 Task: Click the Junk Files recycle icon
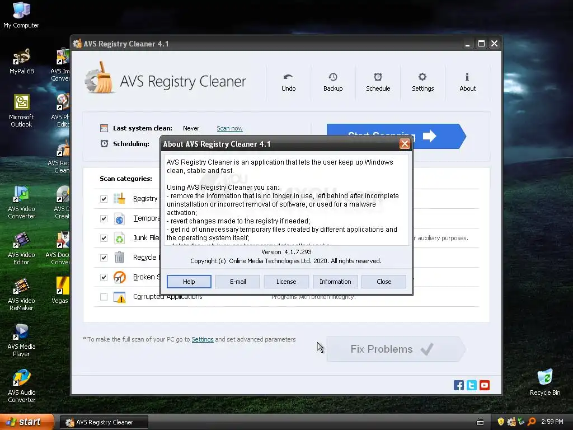pyautogui.click(x=120, y=238)
